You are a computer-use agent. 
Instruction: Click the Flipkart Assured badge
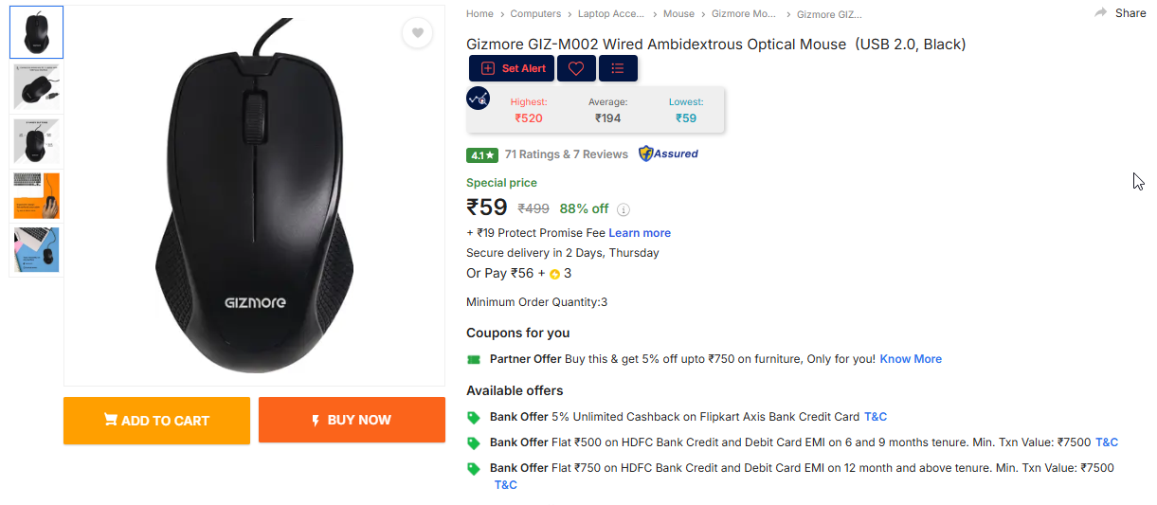668,153
